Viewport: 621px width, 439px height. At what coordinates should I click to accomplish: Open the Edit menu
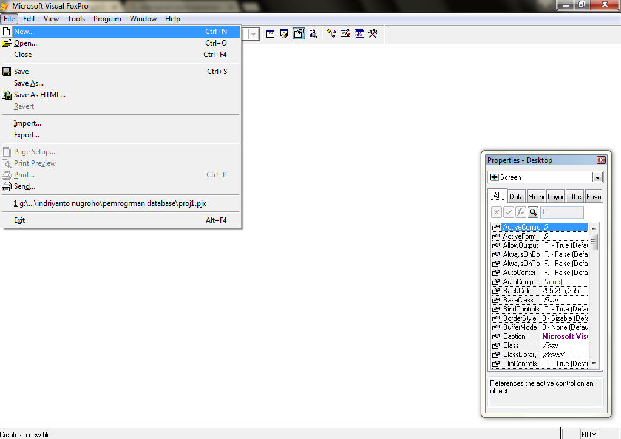click(29, 19)
